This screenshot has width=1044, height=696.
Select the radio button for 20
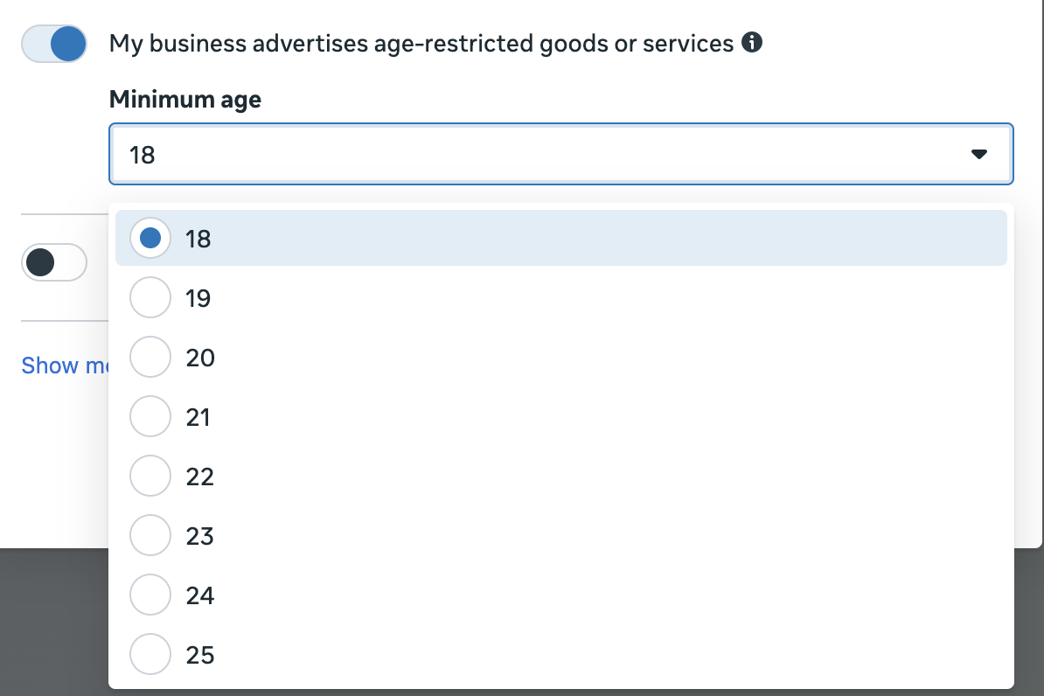coord(150,357)
